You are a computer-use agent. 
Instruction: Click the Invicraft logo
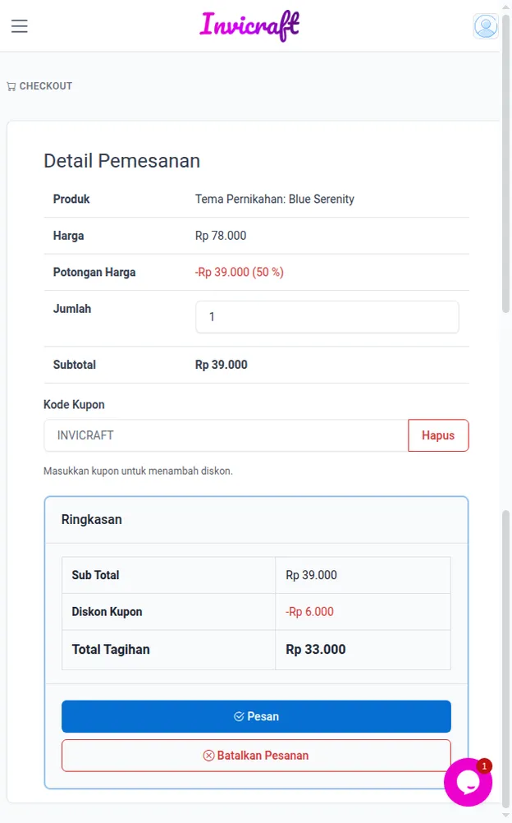click(x=249, y=25)
